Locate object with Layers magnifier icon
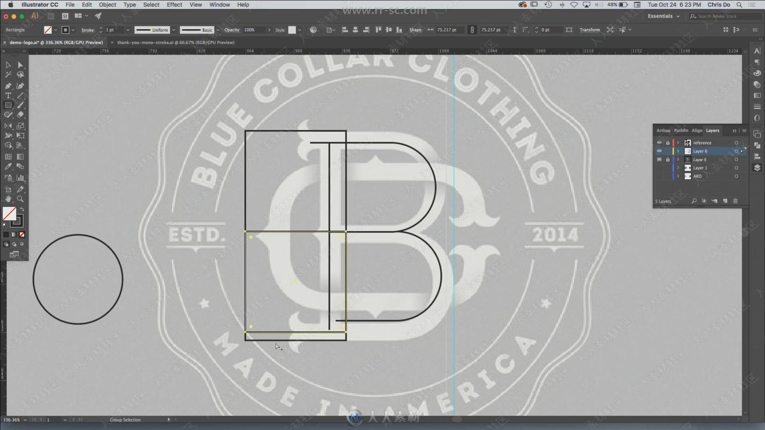Image resolution: width=765 pixels, height=430 pixels. [x=694, y=201]
